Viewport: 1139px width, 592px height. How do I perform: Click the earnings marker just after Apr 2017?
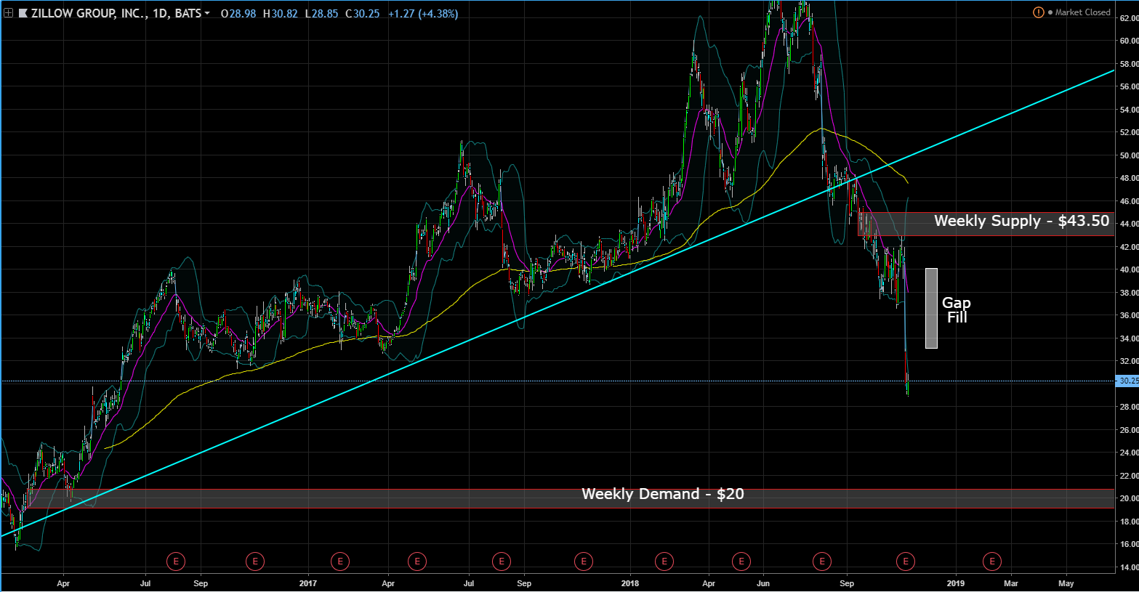(x=416, y=561)
